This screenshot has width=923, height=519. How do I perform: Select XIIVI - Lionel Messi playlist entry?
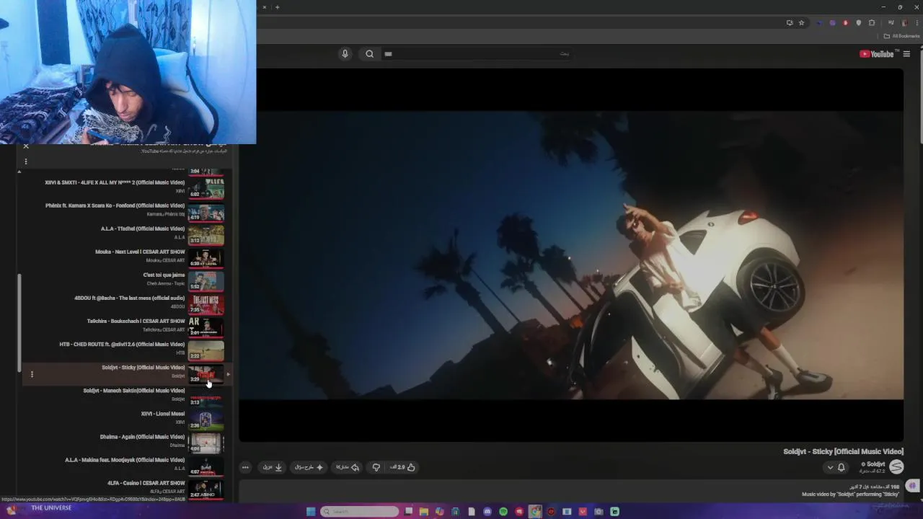tap(163, 414)
